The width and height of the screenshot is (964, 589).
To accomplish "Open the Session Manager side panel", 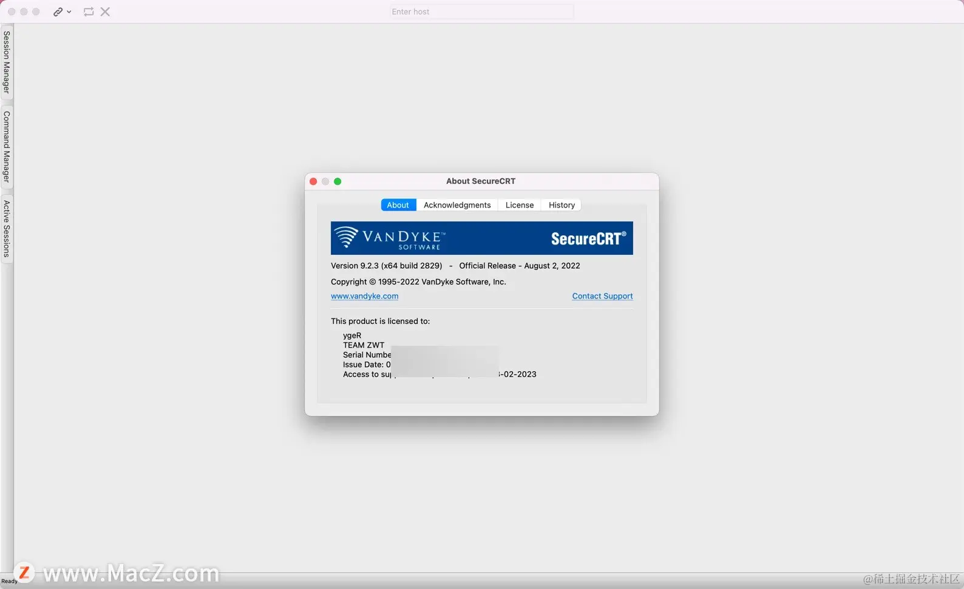I will point(7,62).
